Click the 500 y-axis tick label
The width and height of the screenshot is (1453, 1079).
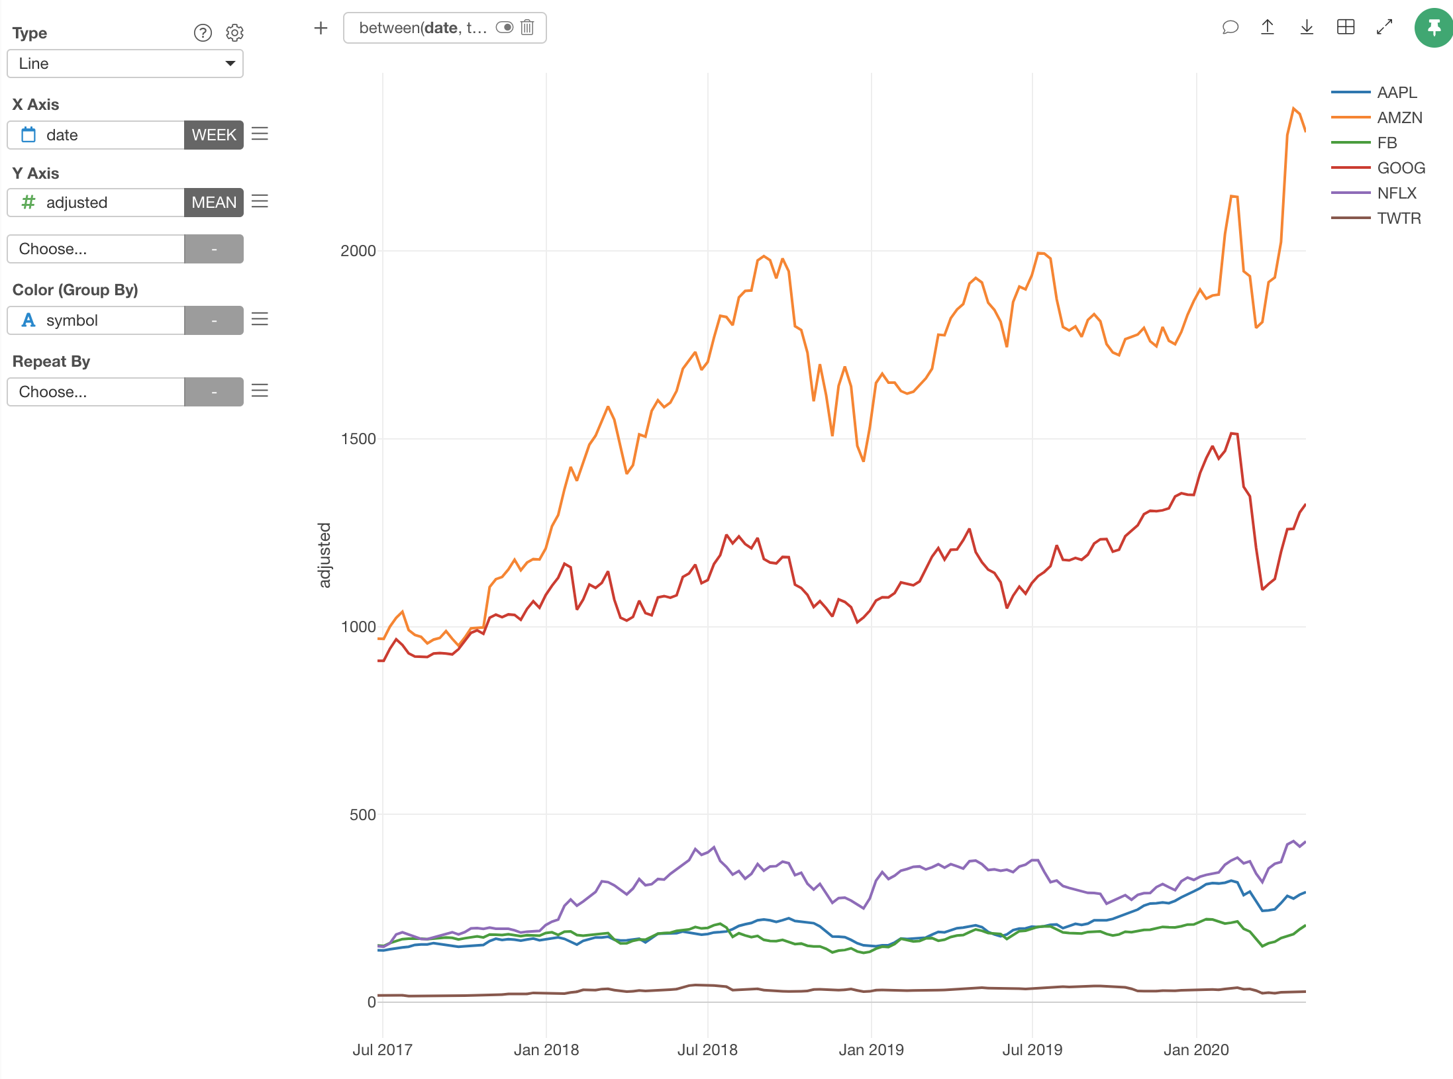pyautogui.click(x=362, y=815)
